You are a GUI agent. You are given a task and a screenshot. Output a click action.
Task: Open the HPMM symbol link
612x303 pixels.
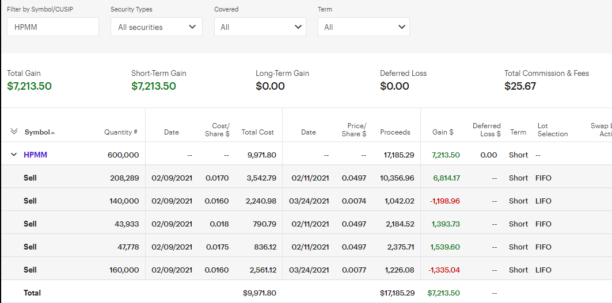35,155
